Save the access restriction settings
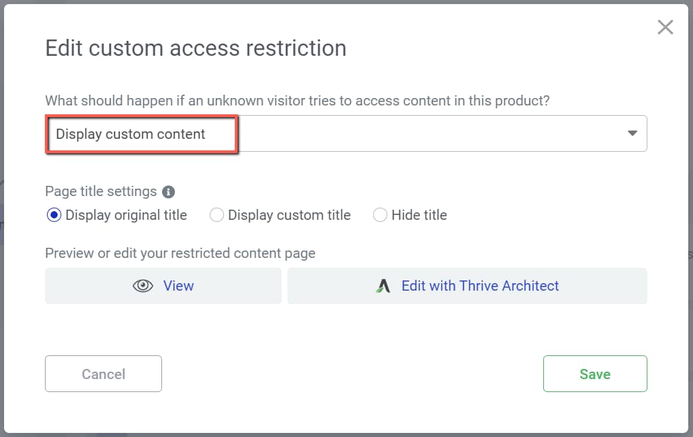The height and width of the screenshot is (437, 693). (x=594, y=374)
